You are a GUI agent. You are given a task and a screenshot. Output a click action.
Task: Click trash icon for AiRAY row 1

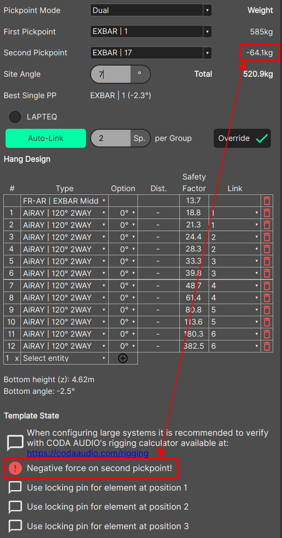pos(267,213)
